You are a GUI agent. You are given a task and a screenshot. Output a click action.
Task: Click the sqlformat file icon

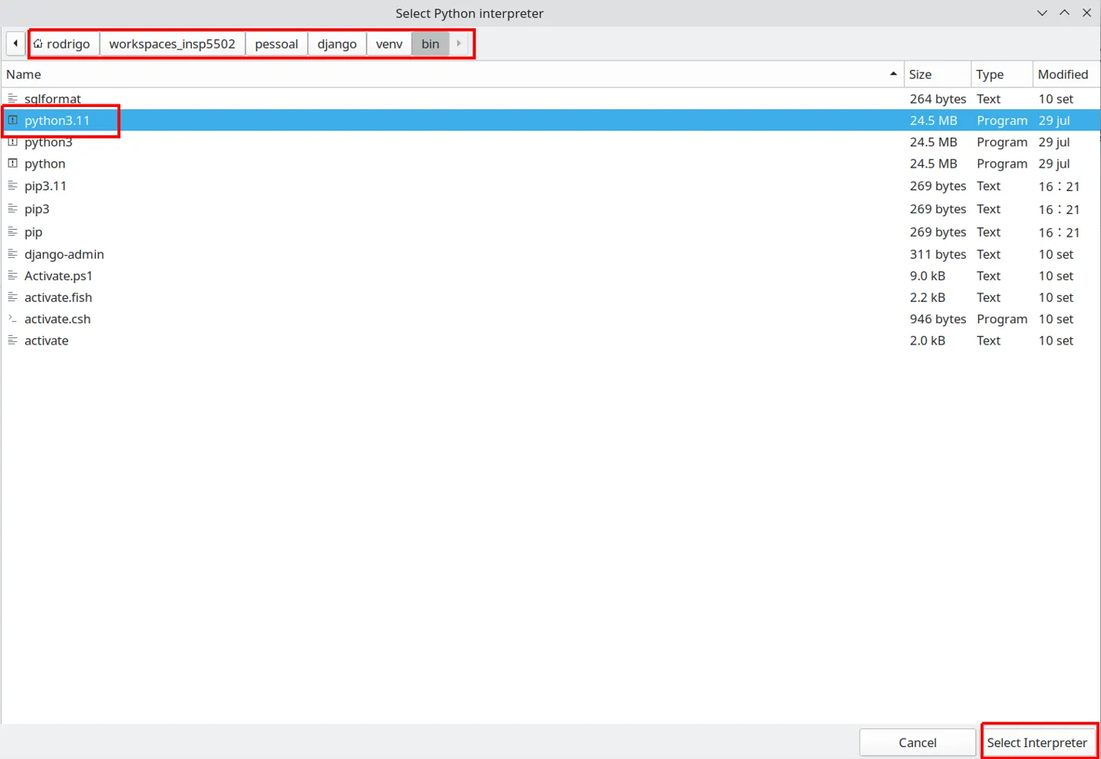13,98
